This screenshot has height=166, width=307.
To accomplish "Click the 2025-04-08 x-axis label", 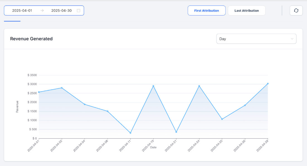I will [x=102, y=146].
